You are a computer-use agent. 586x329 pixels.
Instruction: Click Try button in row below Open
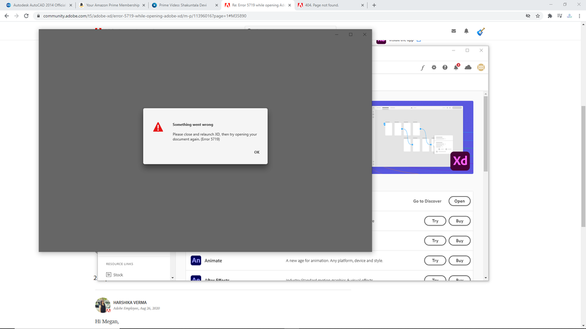tap(435, 221)
